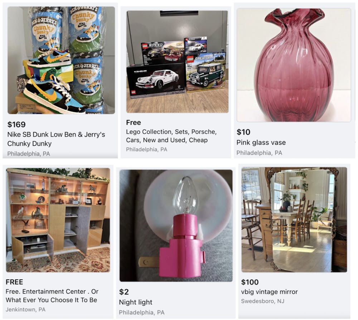Open the entertainment center photo
Viewport: 358px width, 320px height.
(x=58, y=220)
